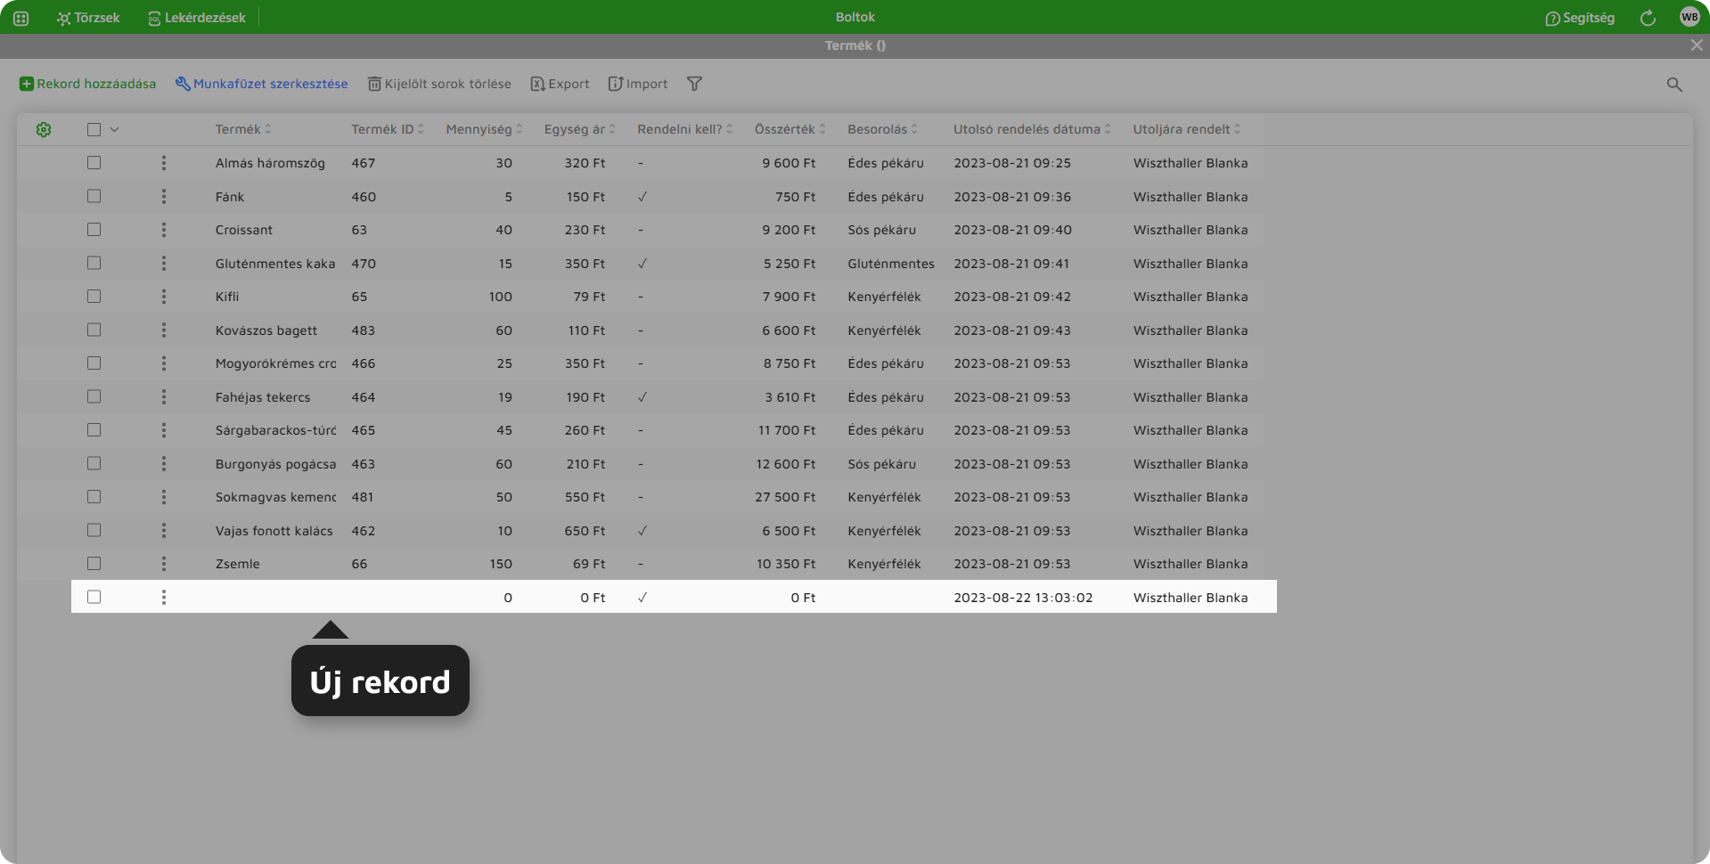Open row menu for Vajas fonott kalács

point(164,531)
